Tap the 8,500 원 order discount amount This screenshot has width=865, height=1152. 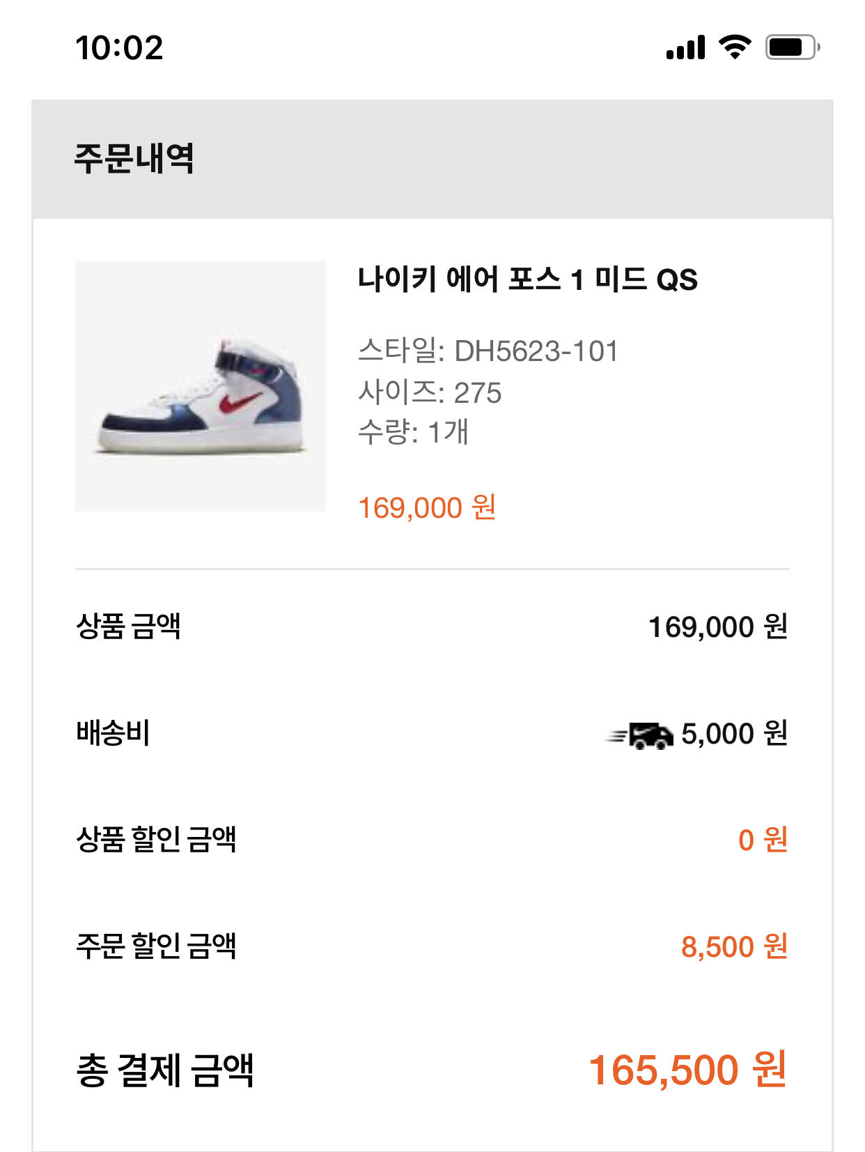pos(734,946)
